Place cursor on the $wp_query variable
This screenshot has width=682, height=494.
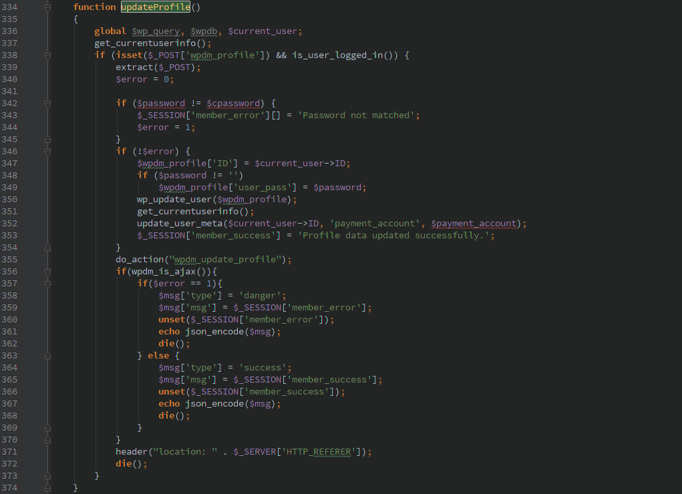click(156, 31)
